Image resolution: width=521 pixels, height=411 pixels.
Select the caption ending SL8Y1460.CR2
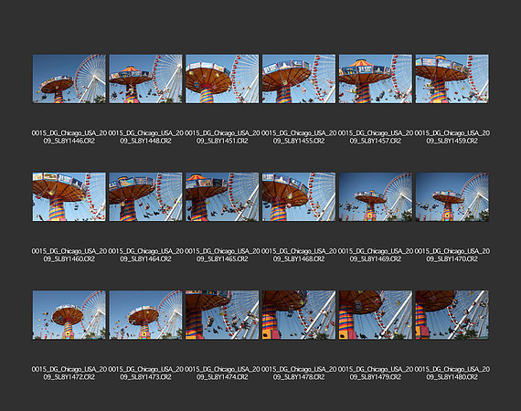coord(69,255)
